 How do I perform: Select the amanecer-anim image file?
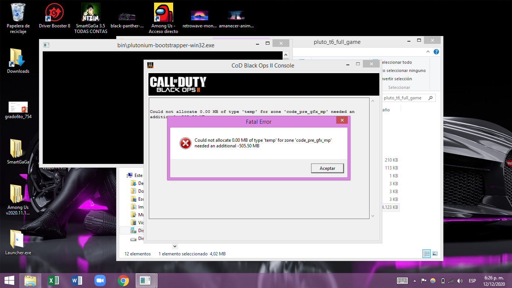[x=236, y=18]
